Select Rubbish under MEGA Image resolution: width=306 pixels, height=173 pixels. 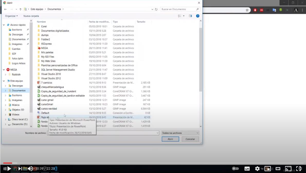16,74
